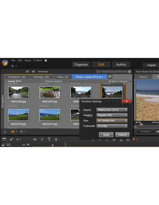Toggle the green checkmark above IMAG2417.jpg
The image size is (159, 205).
pyautogui.click(x=51, y=106)
